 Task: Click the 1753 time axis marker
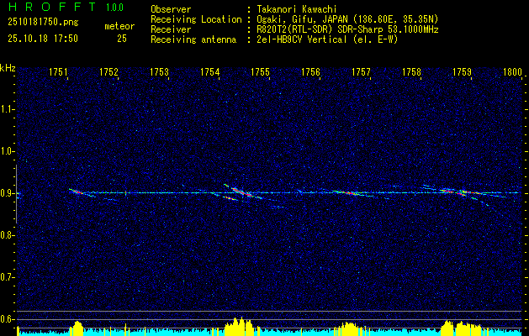coord(159,72)
